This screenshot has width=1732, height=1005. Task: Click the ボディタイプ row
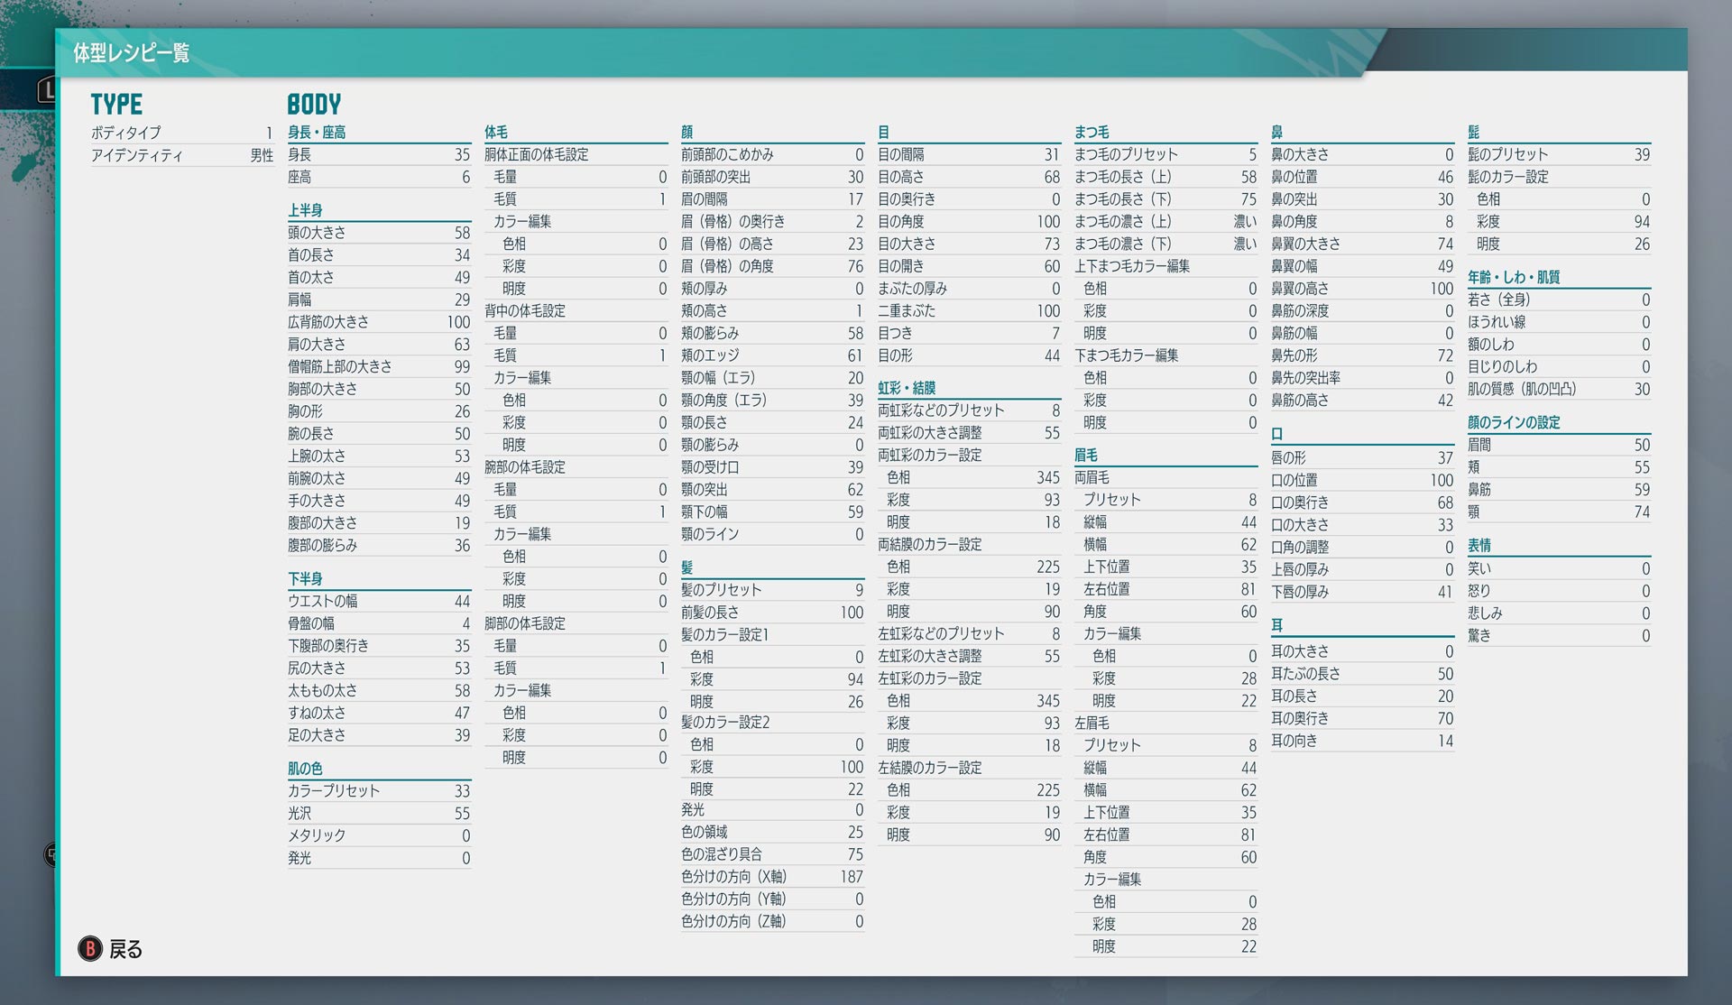pos(180,133)
